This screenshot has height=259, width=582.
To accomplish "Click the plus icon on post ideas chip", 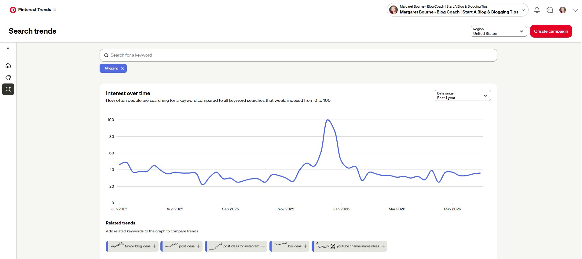I will coord(199,246).
